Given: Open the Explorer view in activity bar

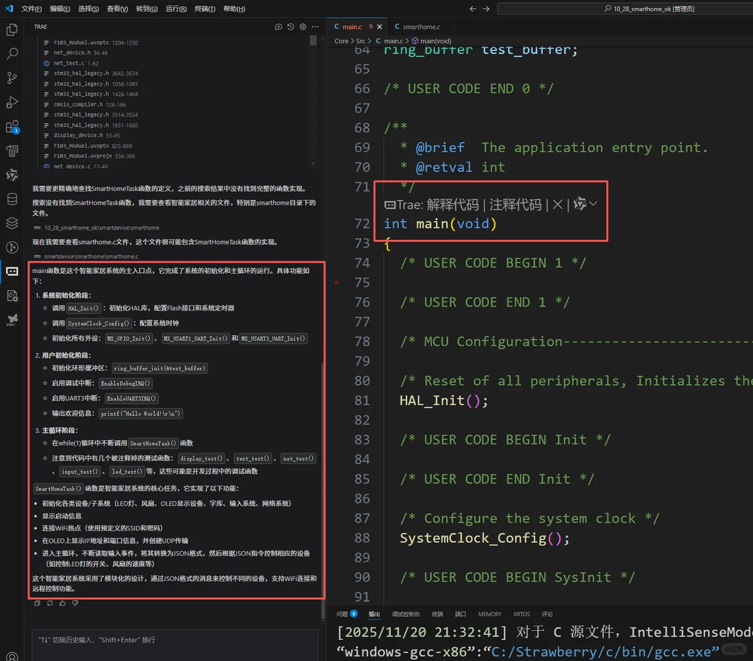Looking at the screenshot, I should [12, 29].
